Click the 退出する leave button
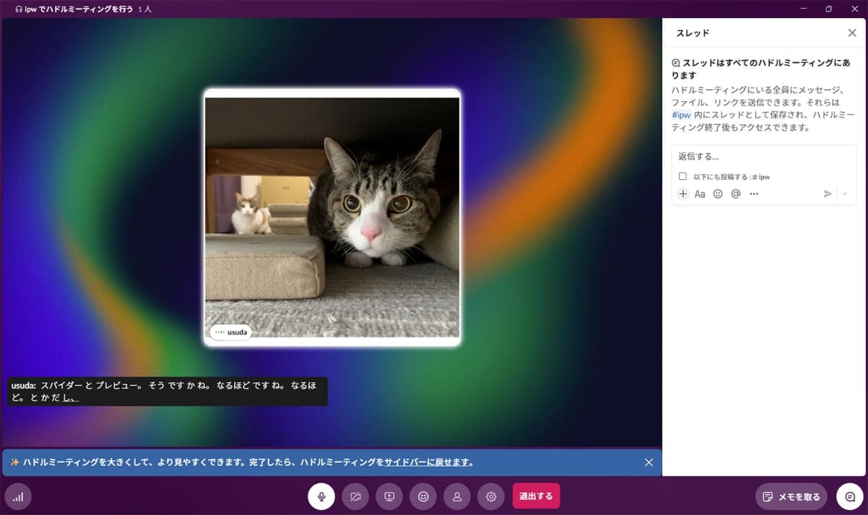Image resolution: width=868 pixels, height=515 pixels. (536, 496)
